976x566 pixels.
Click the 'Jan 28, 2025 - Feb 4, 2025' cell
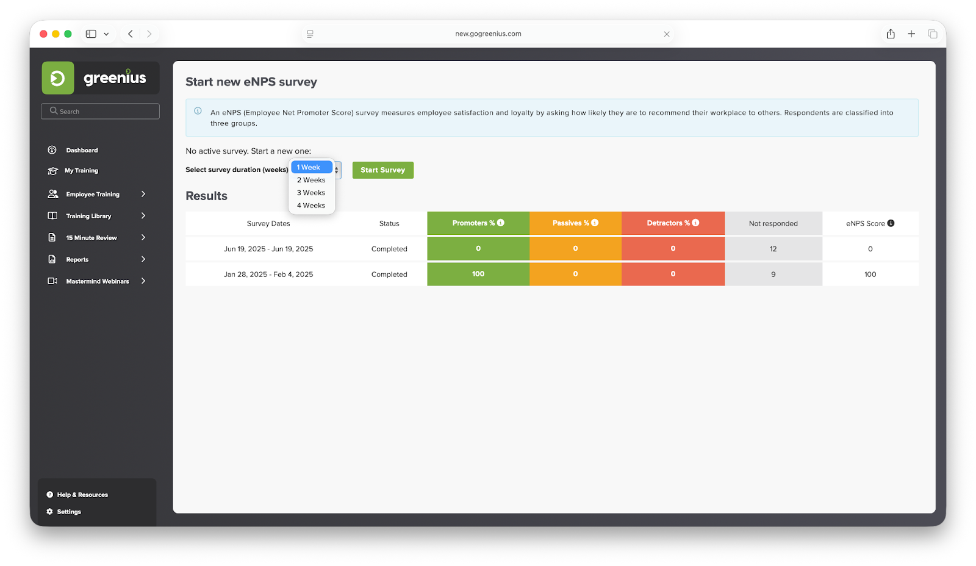(x=268, y=274)
